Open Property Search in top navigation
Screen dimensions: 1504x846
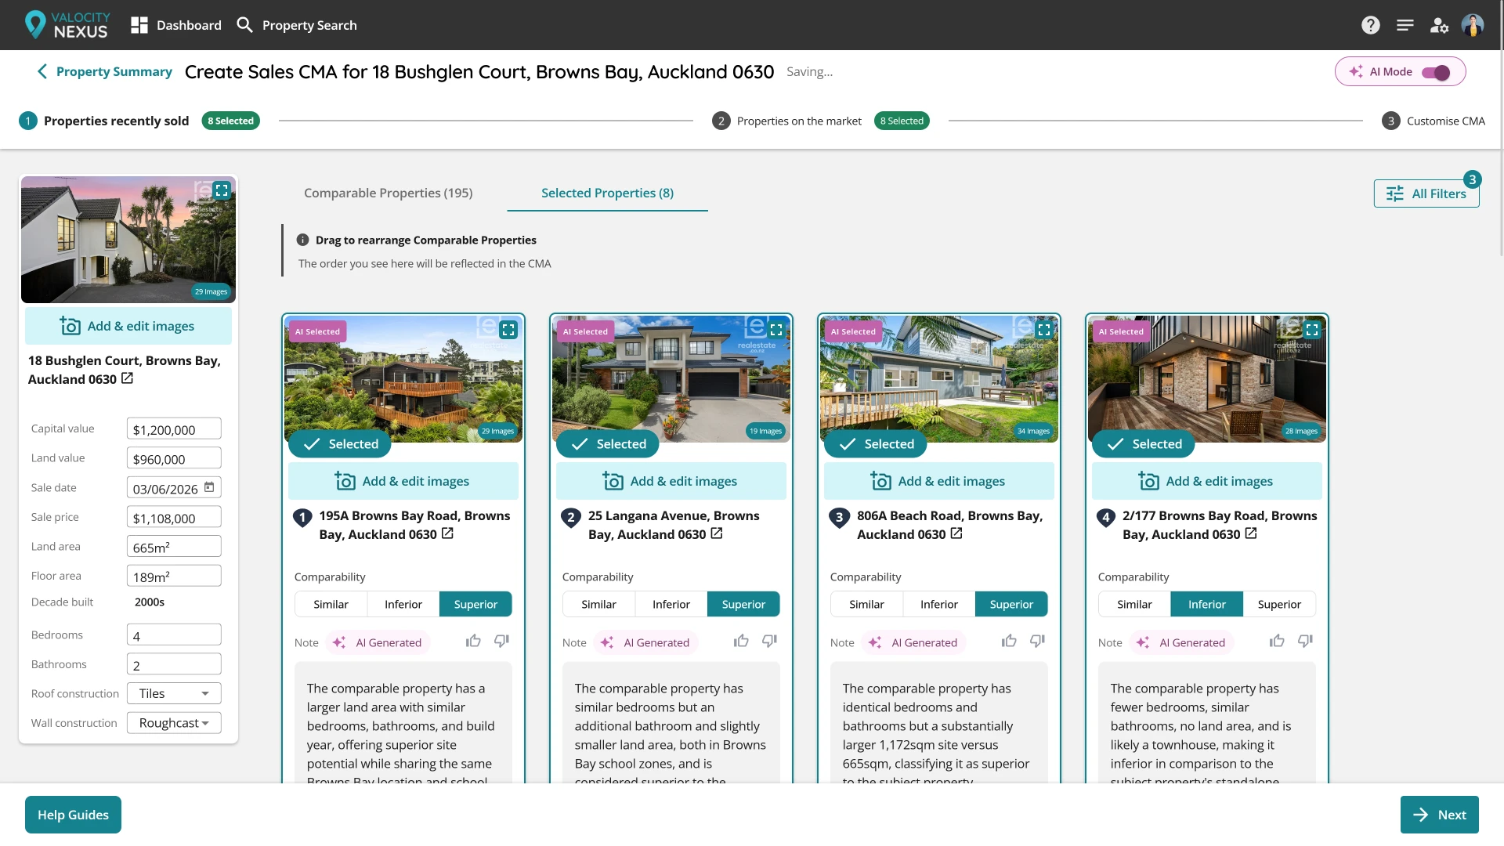tap(296, 25)
